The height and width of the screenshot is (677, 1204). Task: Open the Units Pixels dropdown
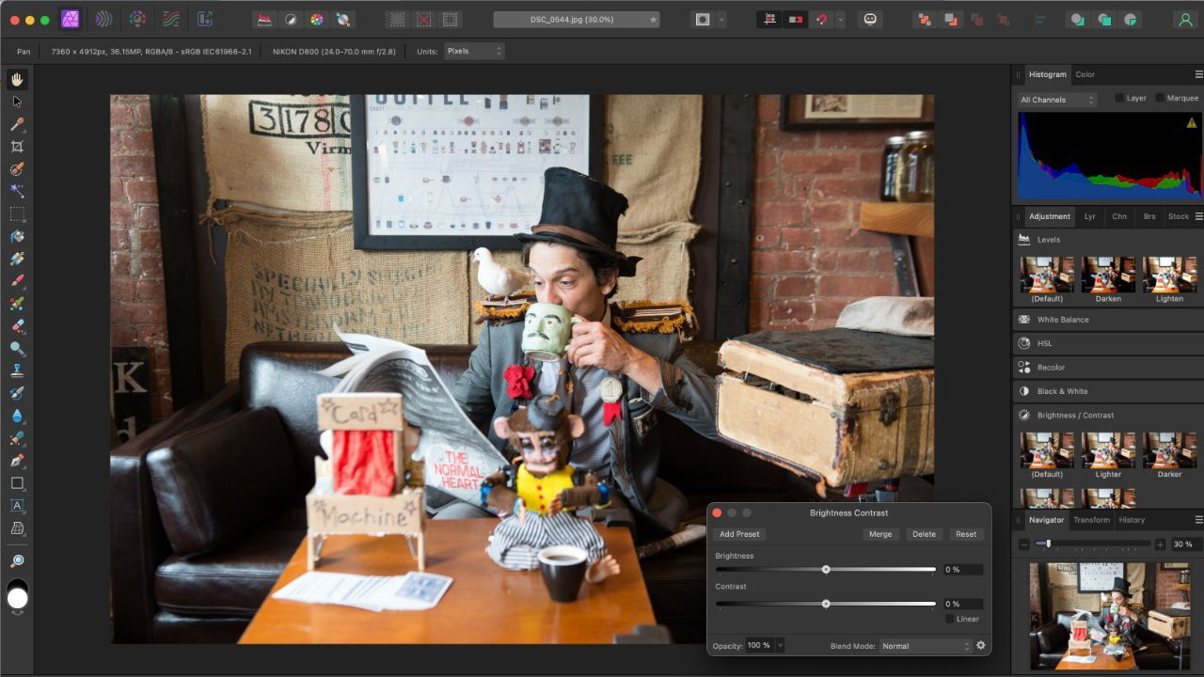[474, 51]
